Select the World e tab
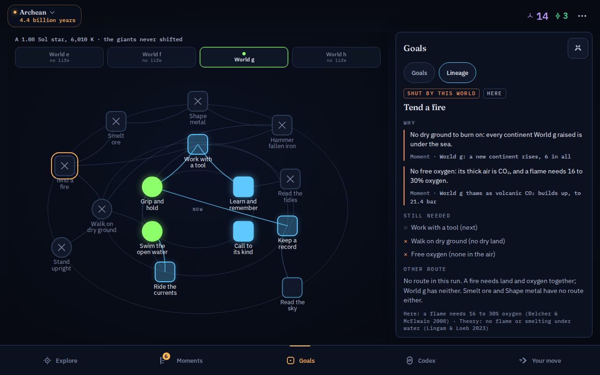Image resolution: width=600 pixels, height=375 pixels. [x=59, y=57]
